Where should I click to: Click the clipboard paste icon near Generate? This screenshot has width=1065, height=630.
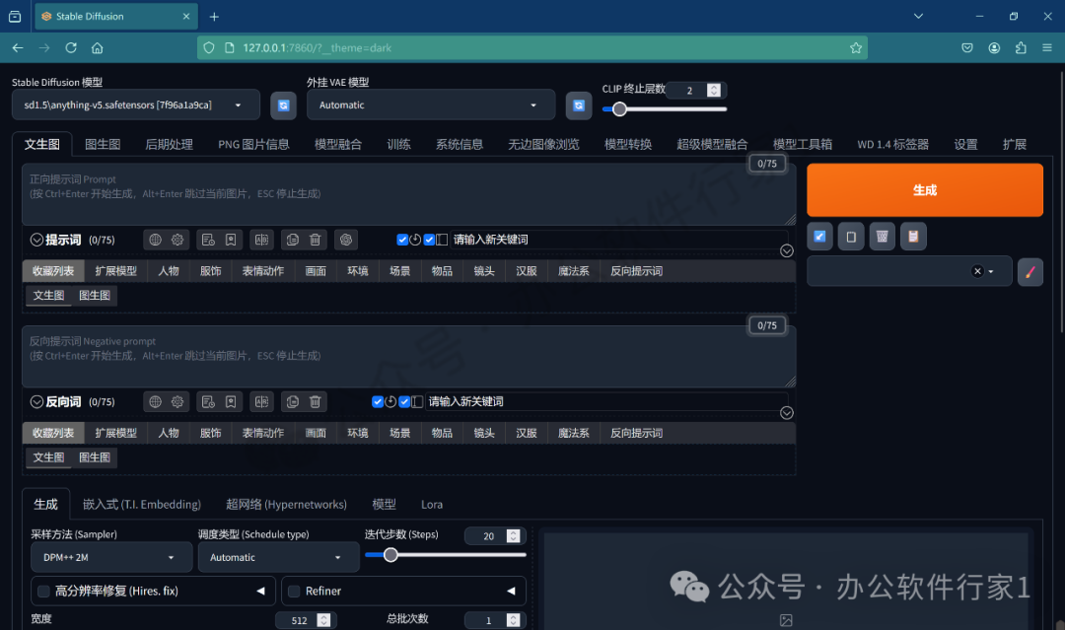914,236
